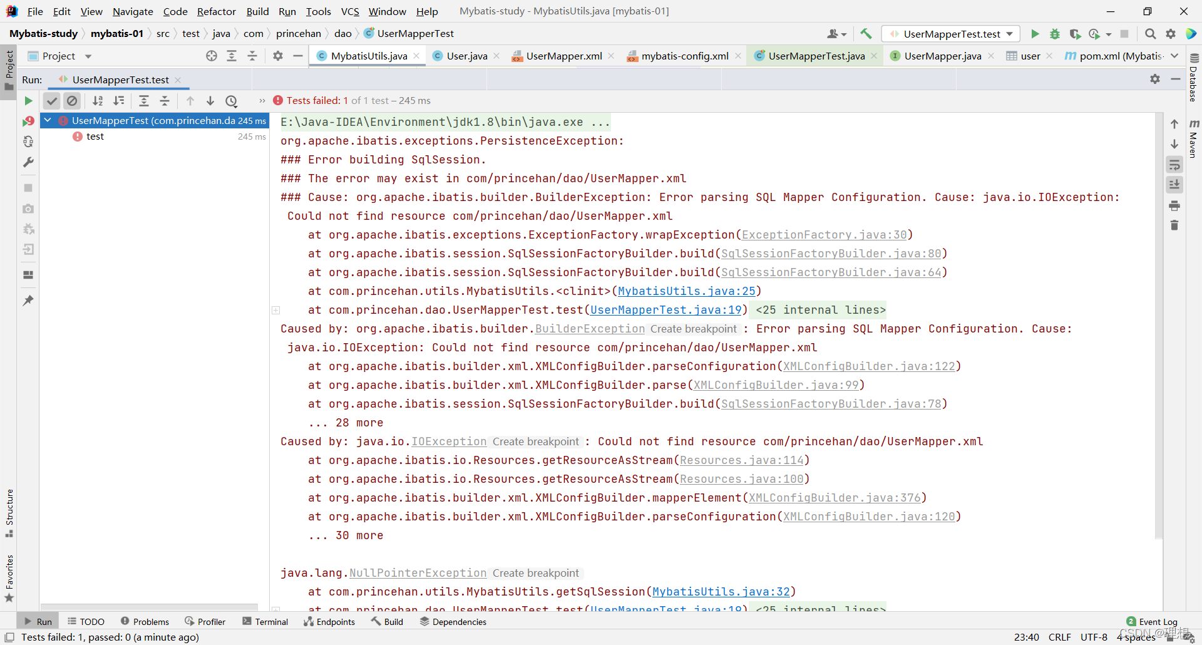
Task: Open run configuration wrench icon
Action: coord(28,162)
